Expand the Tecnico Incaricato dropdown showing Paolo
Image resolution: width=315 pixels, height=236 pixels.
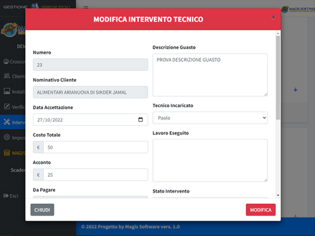(x=210, y=118)
